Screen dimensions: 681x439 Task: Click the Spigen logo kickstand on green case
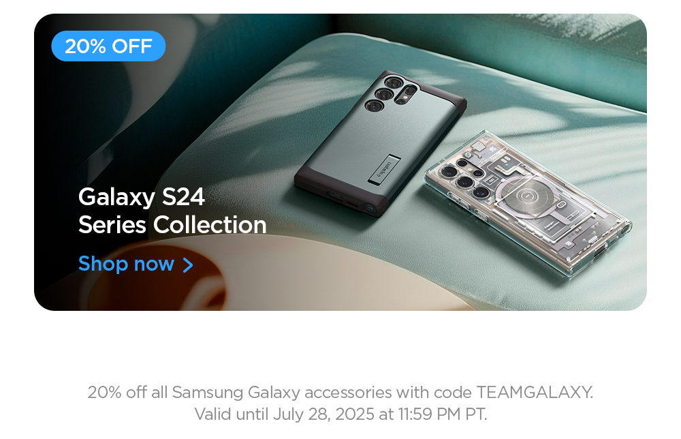point(385,168)
